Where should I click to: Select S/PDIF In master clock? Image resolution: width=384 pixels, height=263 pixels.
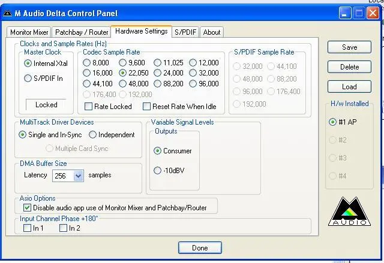(x=28, y=78)
